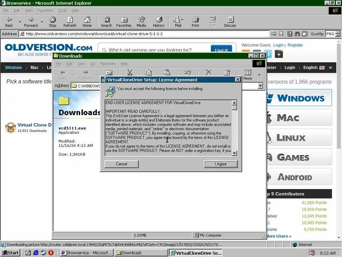The image size is (342, 257).
Task: Click the Forward arrow in Internet Explorer toolbar
Action: [31, 22]
